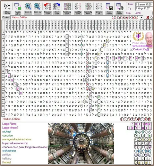
Task: Click the red X cancel icon
Action: (148, 17)
